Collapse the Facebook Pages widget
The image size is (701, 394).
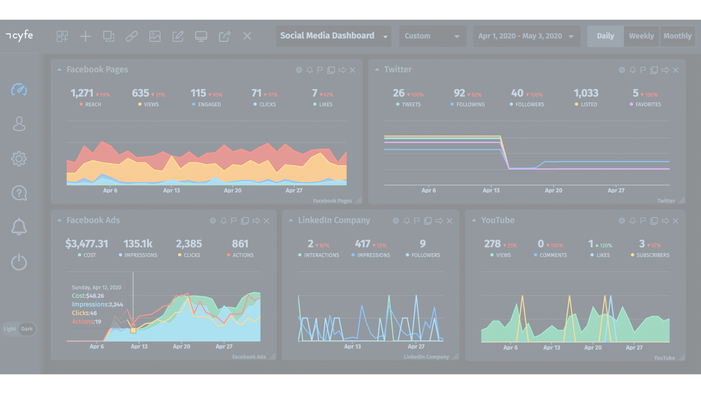[x=60, y=69]
